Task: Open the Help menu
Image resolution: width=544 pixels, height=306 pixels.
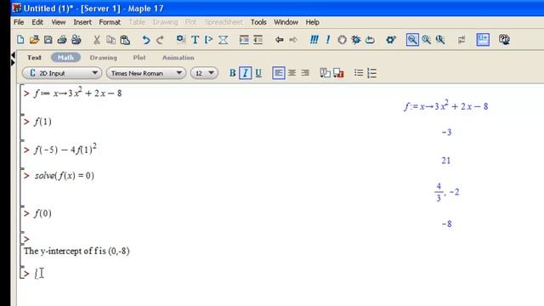Action: [x=312, y=22]
